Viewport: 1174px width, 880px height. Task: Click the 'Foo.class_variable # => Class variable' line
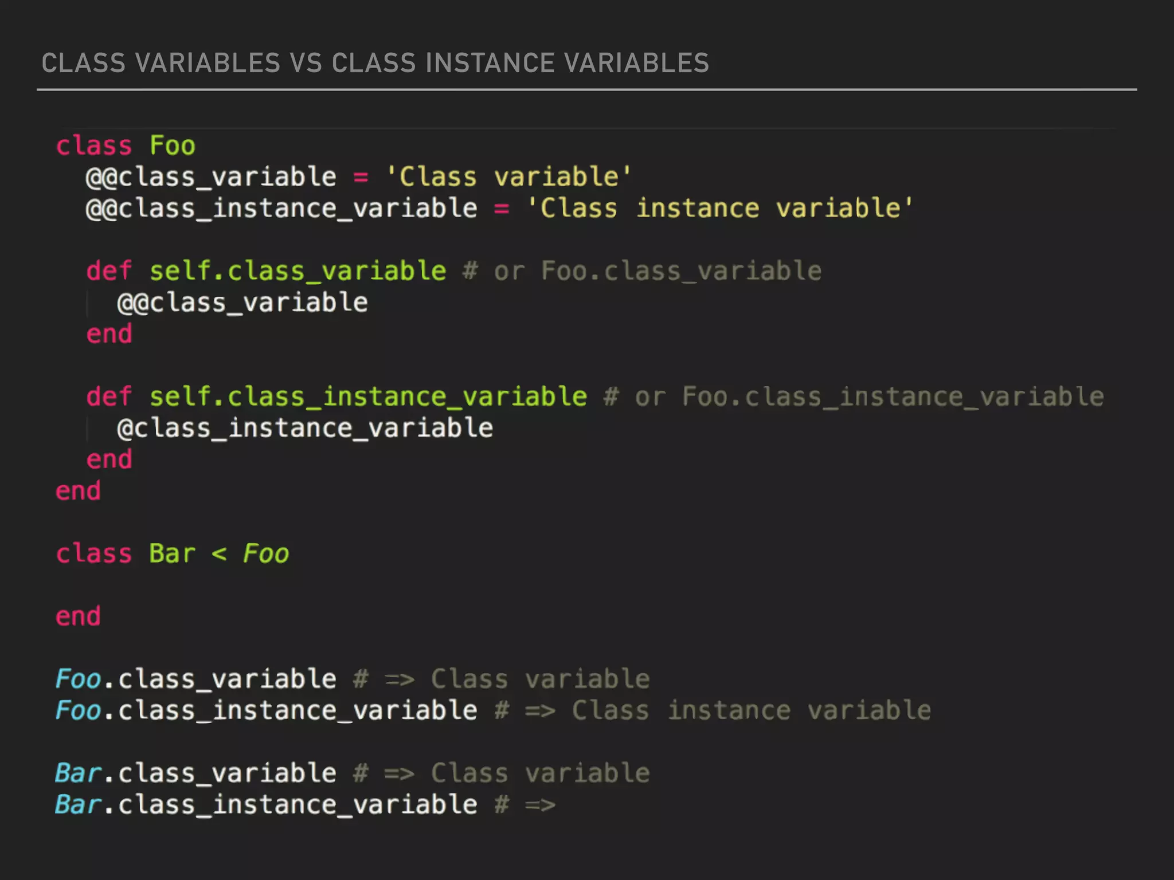point(353,679)
